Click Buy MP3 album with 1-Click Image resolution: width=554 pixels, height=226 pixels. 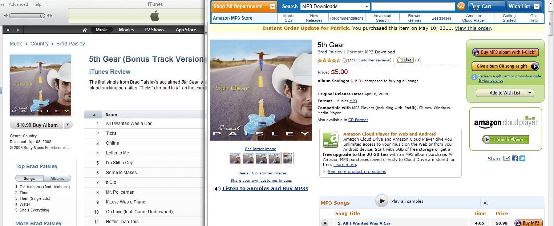point(505,52)
